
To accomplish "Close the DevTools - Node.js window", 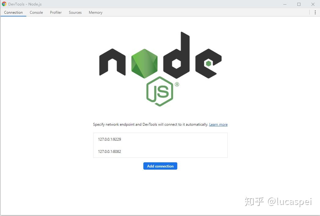I will [313, 4].
